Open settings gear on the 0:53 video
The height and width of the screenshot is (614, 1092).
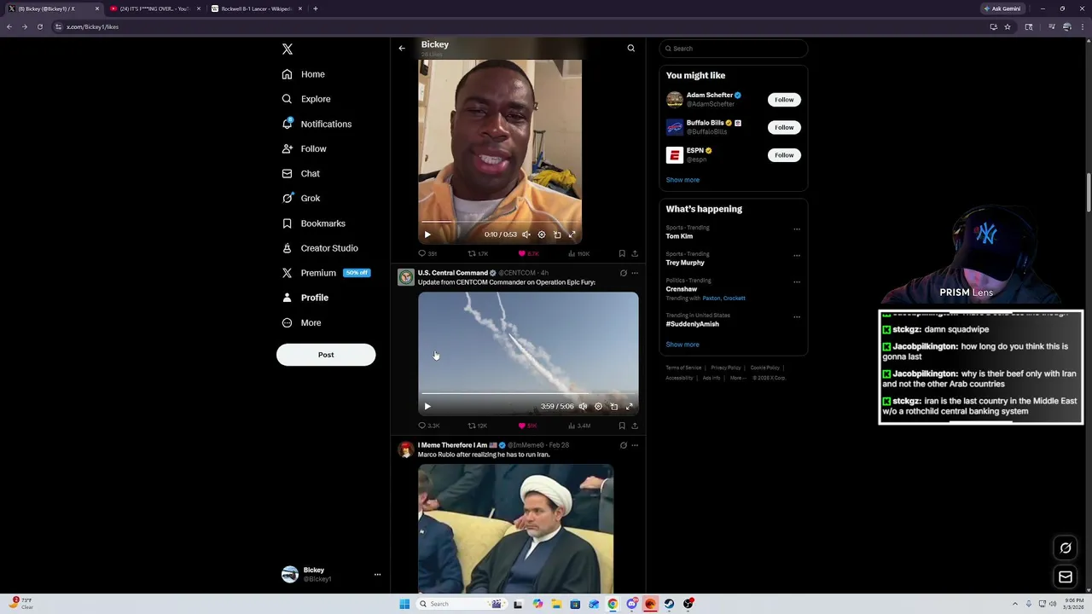click(x=542, y=235)
